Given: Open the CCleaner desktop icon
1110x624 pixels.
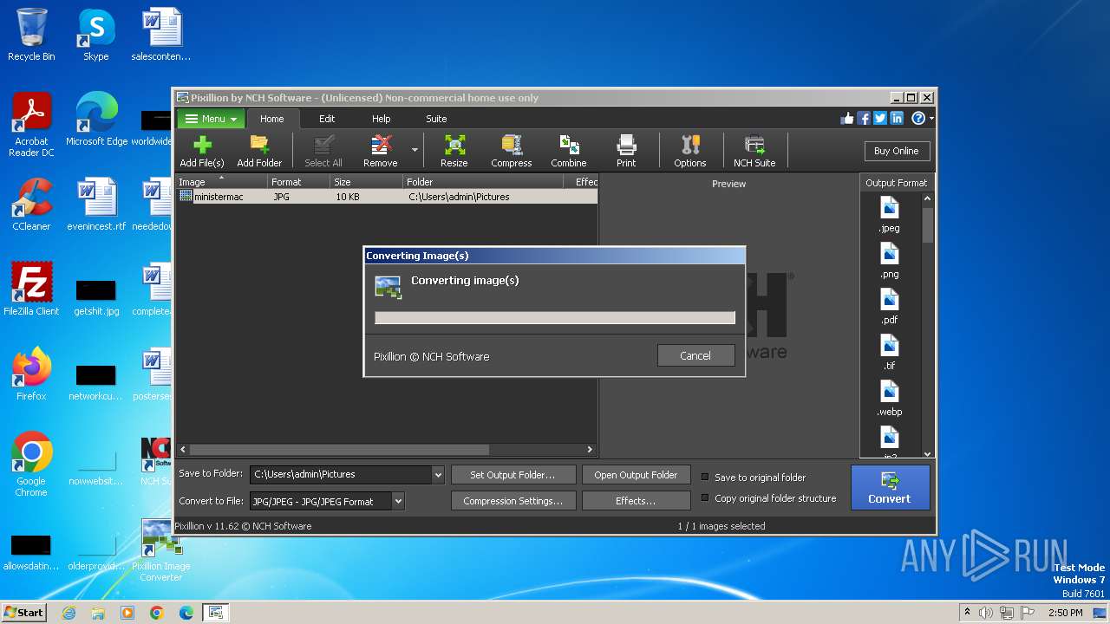Looking at the screenshot, I should (x=31, y=205).
